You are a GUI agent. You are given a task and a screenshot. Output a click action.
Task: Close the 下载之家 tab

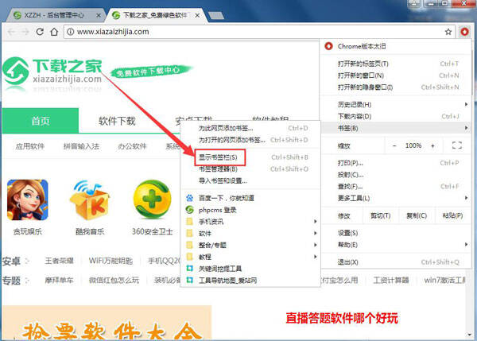click(197, 15)
